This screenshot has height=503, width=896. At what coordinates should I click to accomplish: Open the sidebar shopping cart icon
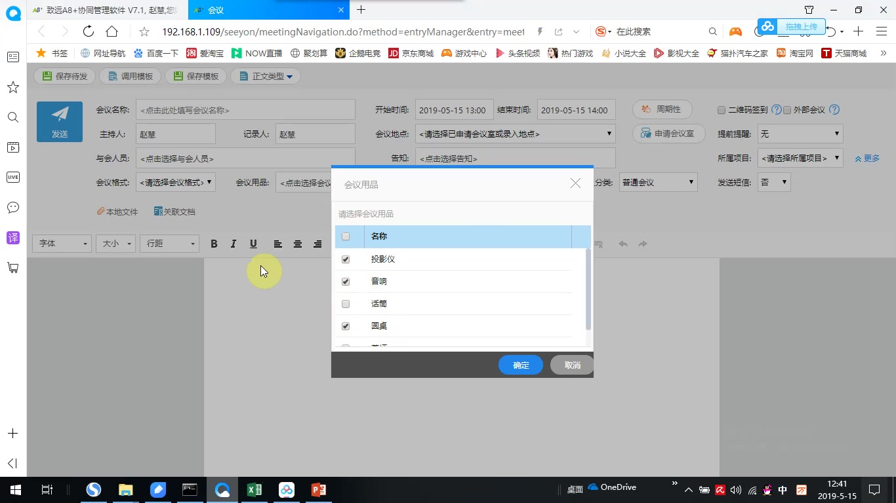click(x=12, y=267)
